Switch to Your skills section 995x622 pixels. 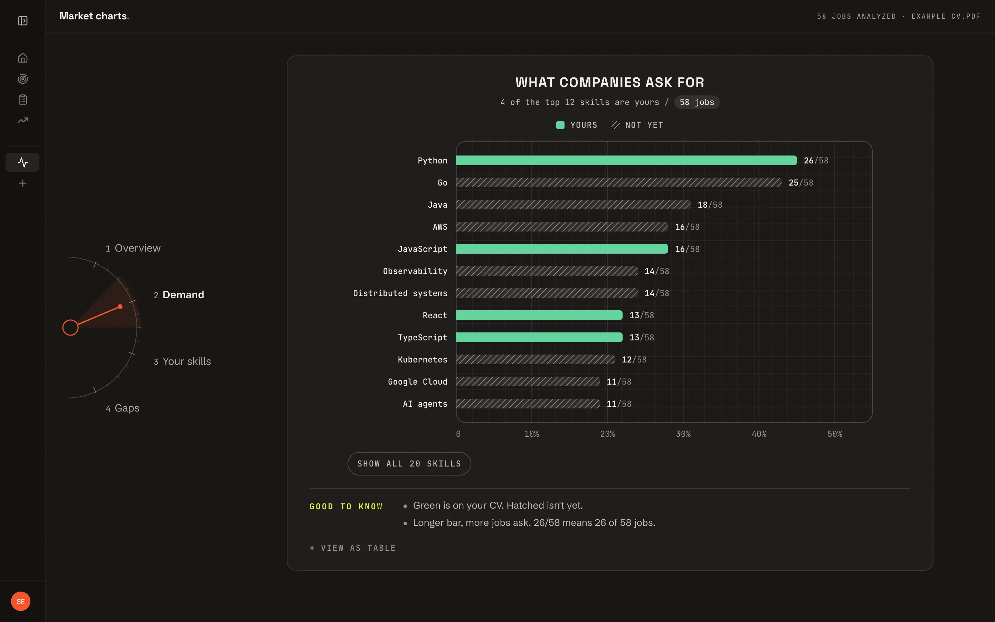(182, 361)
